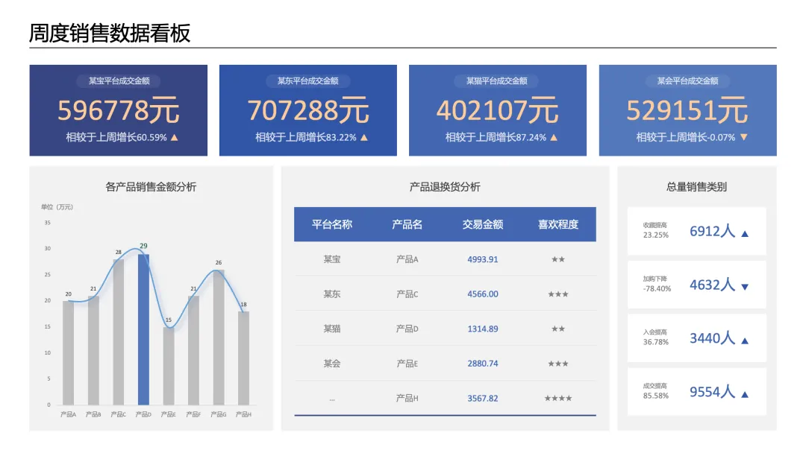The width and height of the screenshot is (806, 453).
Task: Select the 喜欢程度 column header
Action: (x=558, y=224)
